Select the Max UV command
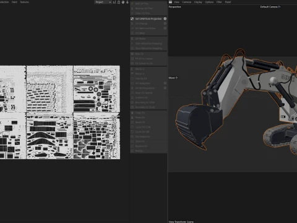The width and height of the screenshot is (297, 223). coord(148,54)
